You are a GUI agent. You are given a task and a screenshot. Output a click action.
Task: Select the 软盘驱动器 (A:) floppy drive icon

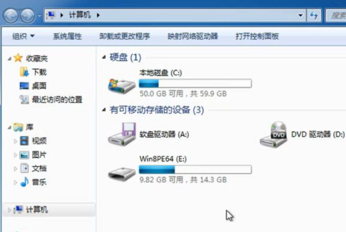pyautogui.click(x=122, y=134)
